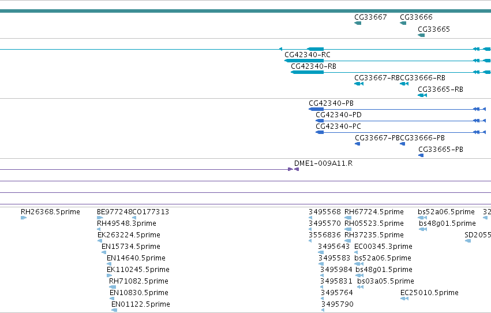The image size is (491, 313).
Task: Click the EK263224.5prime EST
Action: pyautogui.click(x=129, y=235)
